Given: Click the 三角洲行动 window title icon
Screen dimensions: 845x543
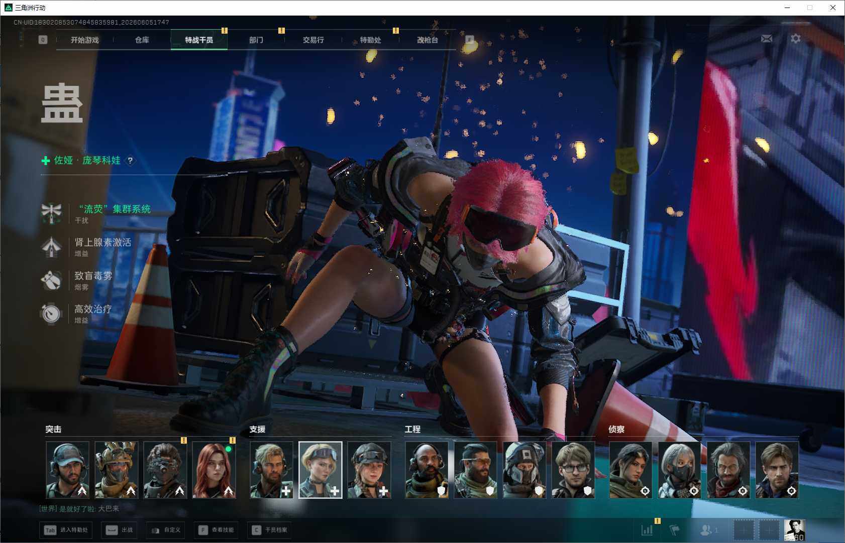Looking at the screenshot, I should coord(8,8).
